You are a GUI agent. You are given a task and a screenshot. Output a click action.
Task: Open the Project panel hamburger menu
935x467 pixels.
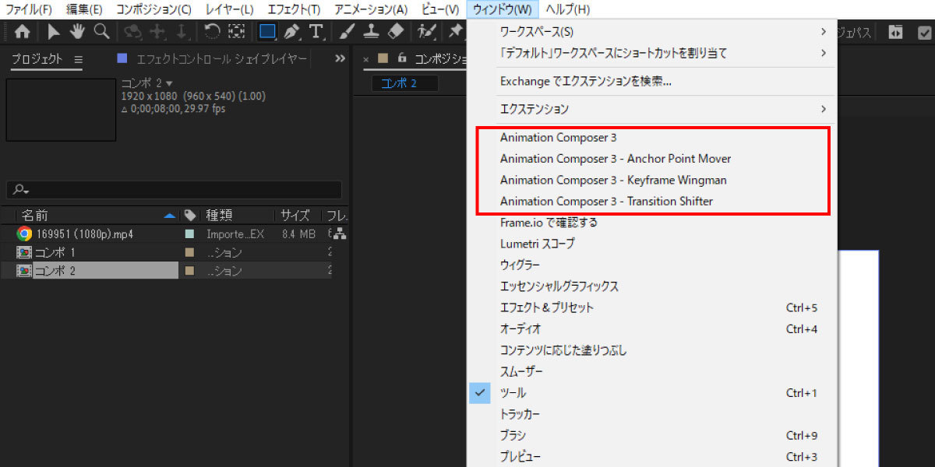(x=79, y=59)
